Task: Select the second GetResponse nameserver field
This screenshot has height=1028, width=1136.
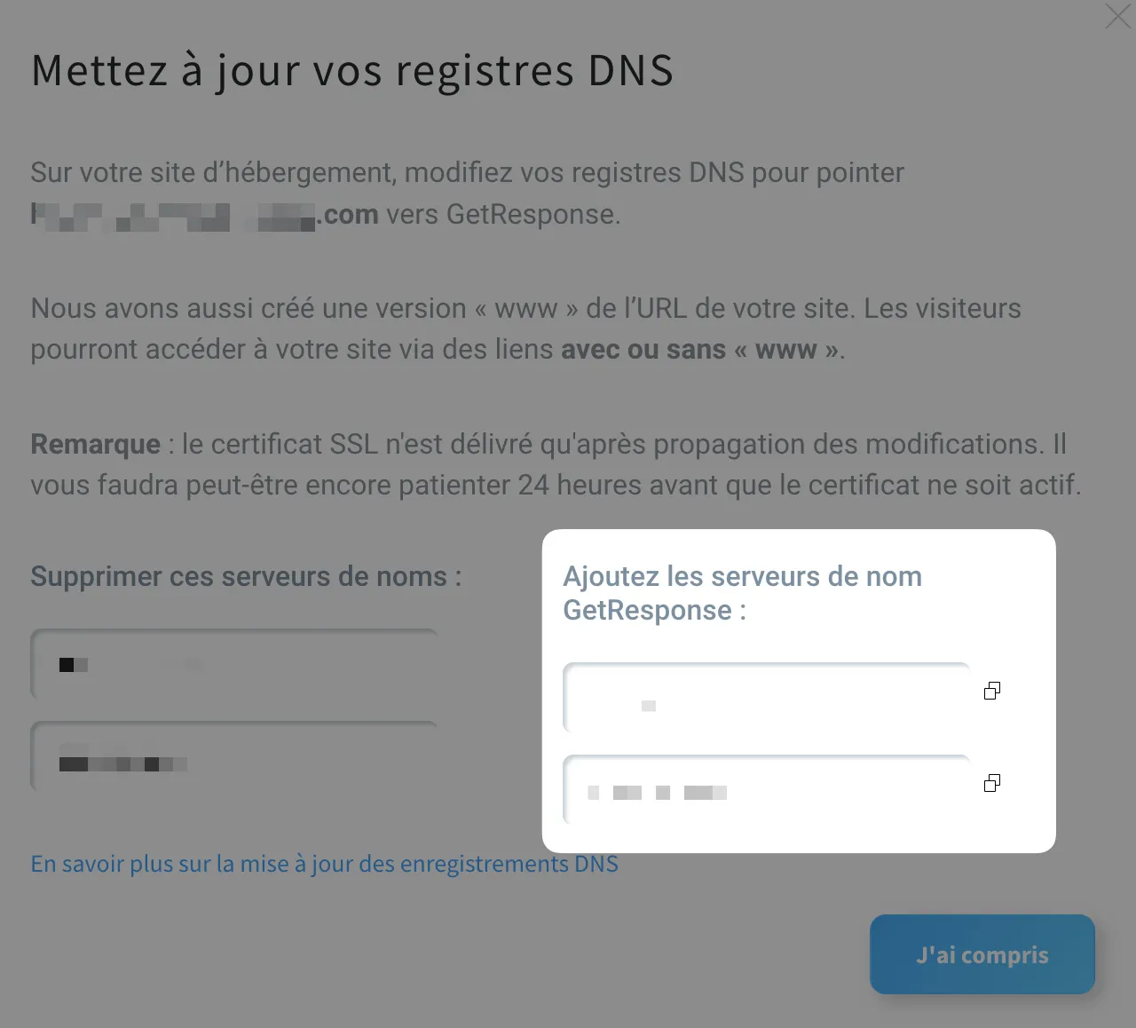Action: (x=767, y=790)
